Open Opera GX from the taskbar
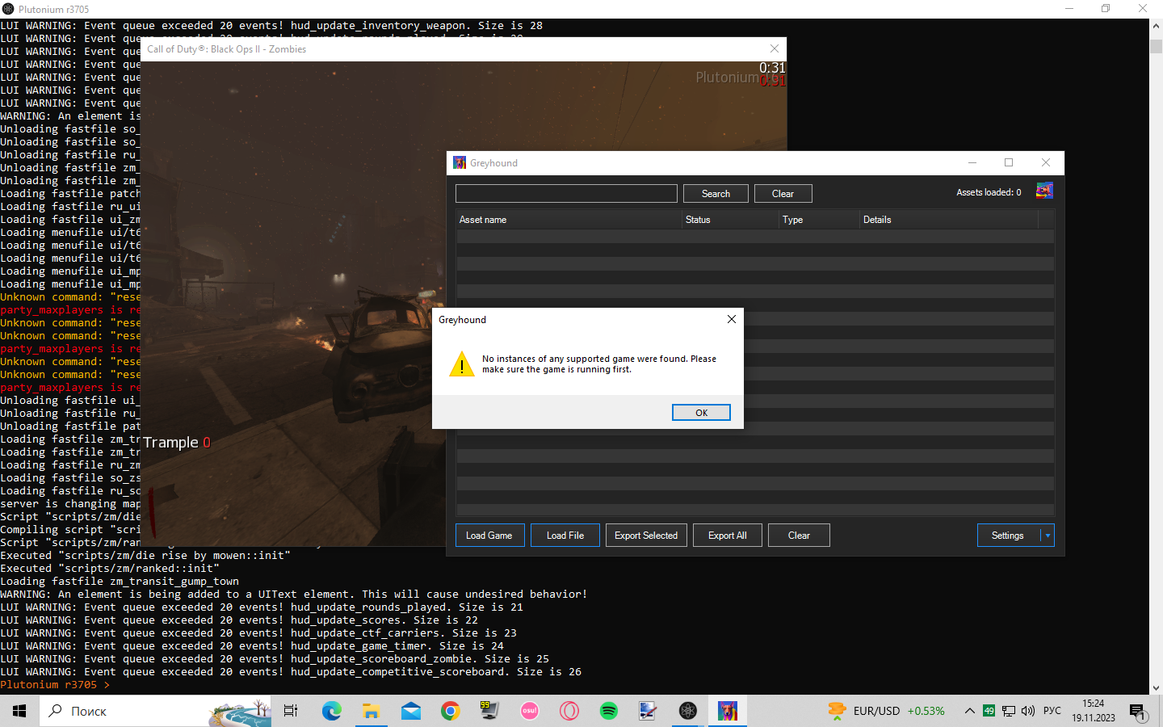Image resolution: width=1163 pixels, height=727 pixels. point(569,711)
